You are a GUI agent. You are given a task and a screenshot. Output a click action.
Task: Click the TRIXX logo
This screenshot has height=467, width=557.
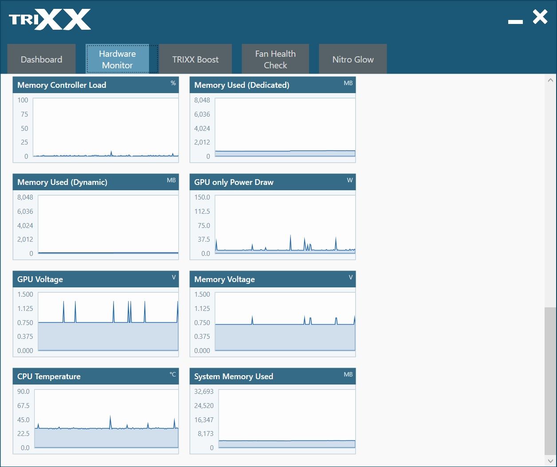click(50, 20)
